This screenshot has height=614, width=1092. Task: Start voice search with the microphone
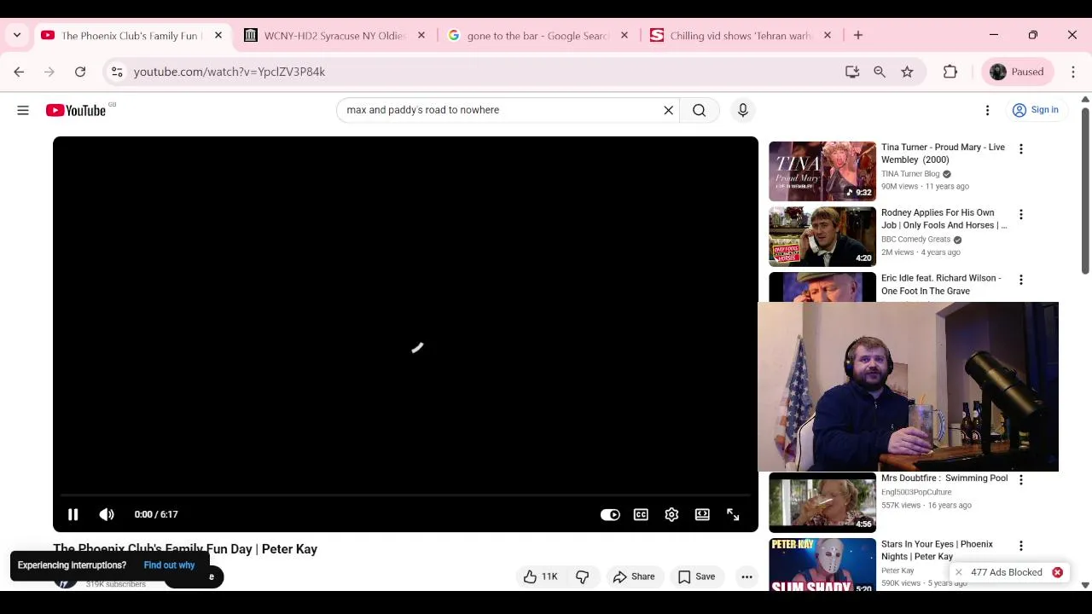pos(743,110)
